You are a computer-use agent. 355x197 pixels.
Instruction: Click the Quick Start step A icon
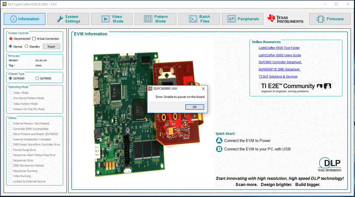(219, 141)
